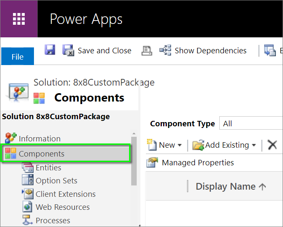This screenshot has width=283, height=227.
Task: Click the colored squares icon beside the Components heading
Action: (39, 98)
